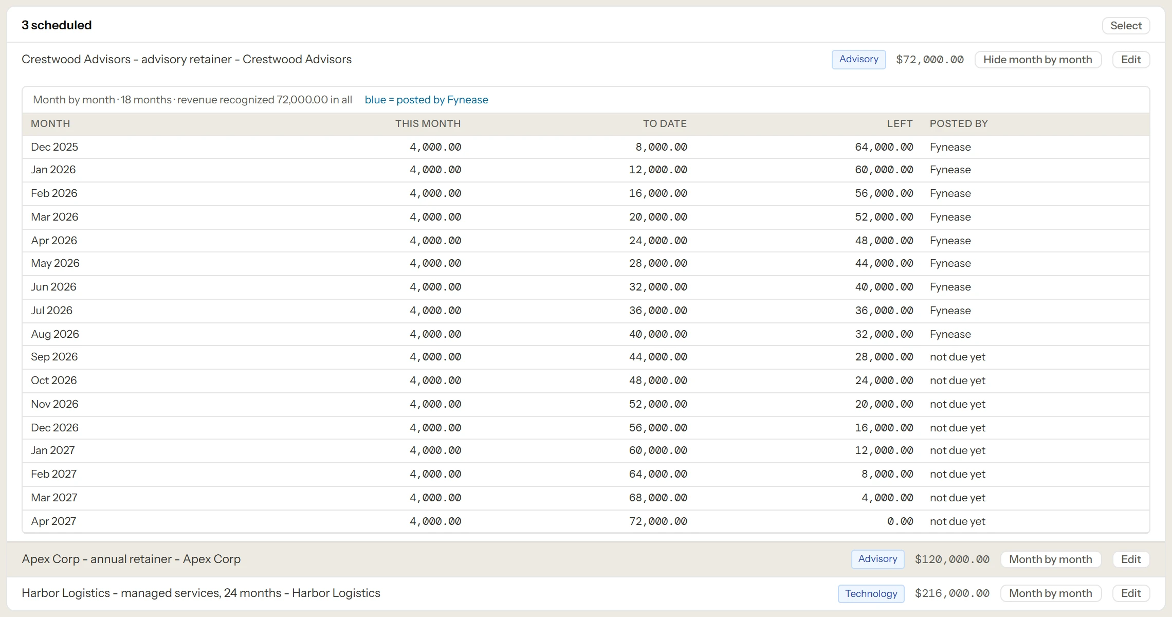Click the THIS MONTH column header
Viewport: 1172px width, 617px height.
428,123
